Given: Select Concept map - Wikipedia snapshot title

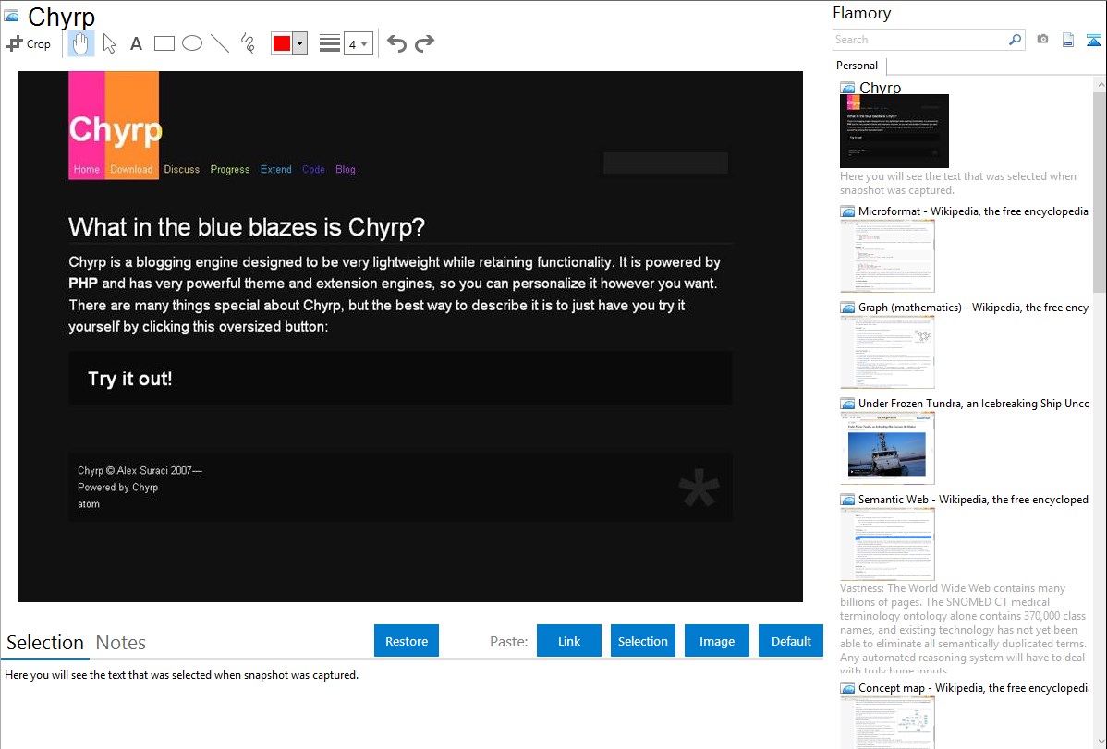Looking at the screenshot, I should click(973, 687).
